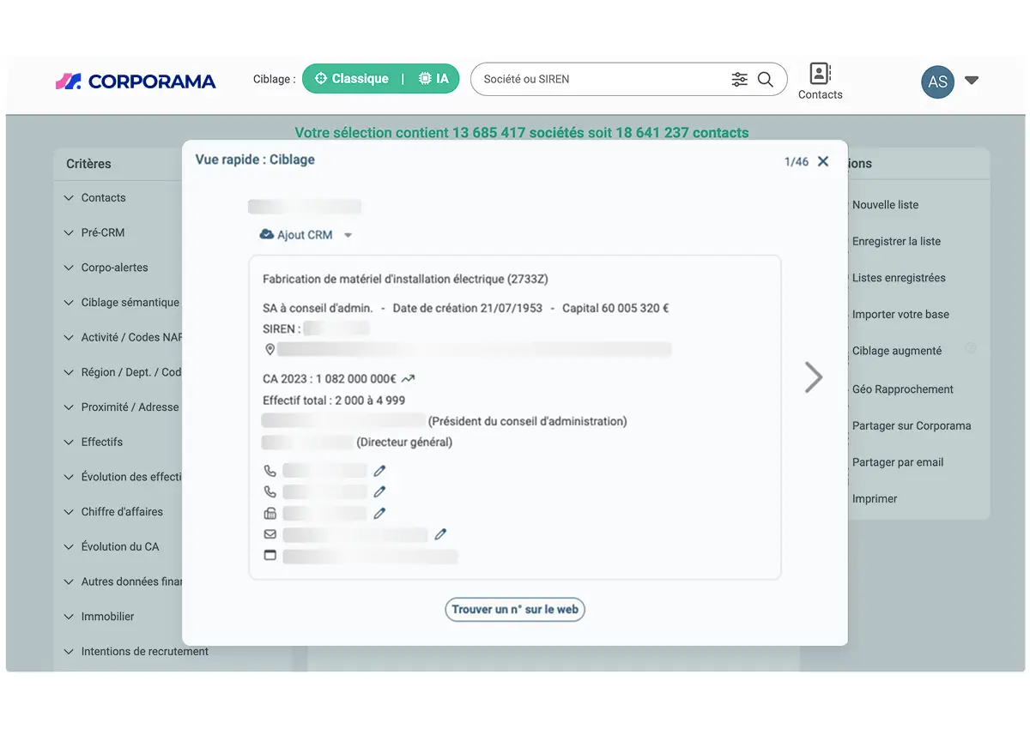Open Géo Rapprochement option
1030x729 pixels.
[x=903, y=389]
